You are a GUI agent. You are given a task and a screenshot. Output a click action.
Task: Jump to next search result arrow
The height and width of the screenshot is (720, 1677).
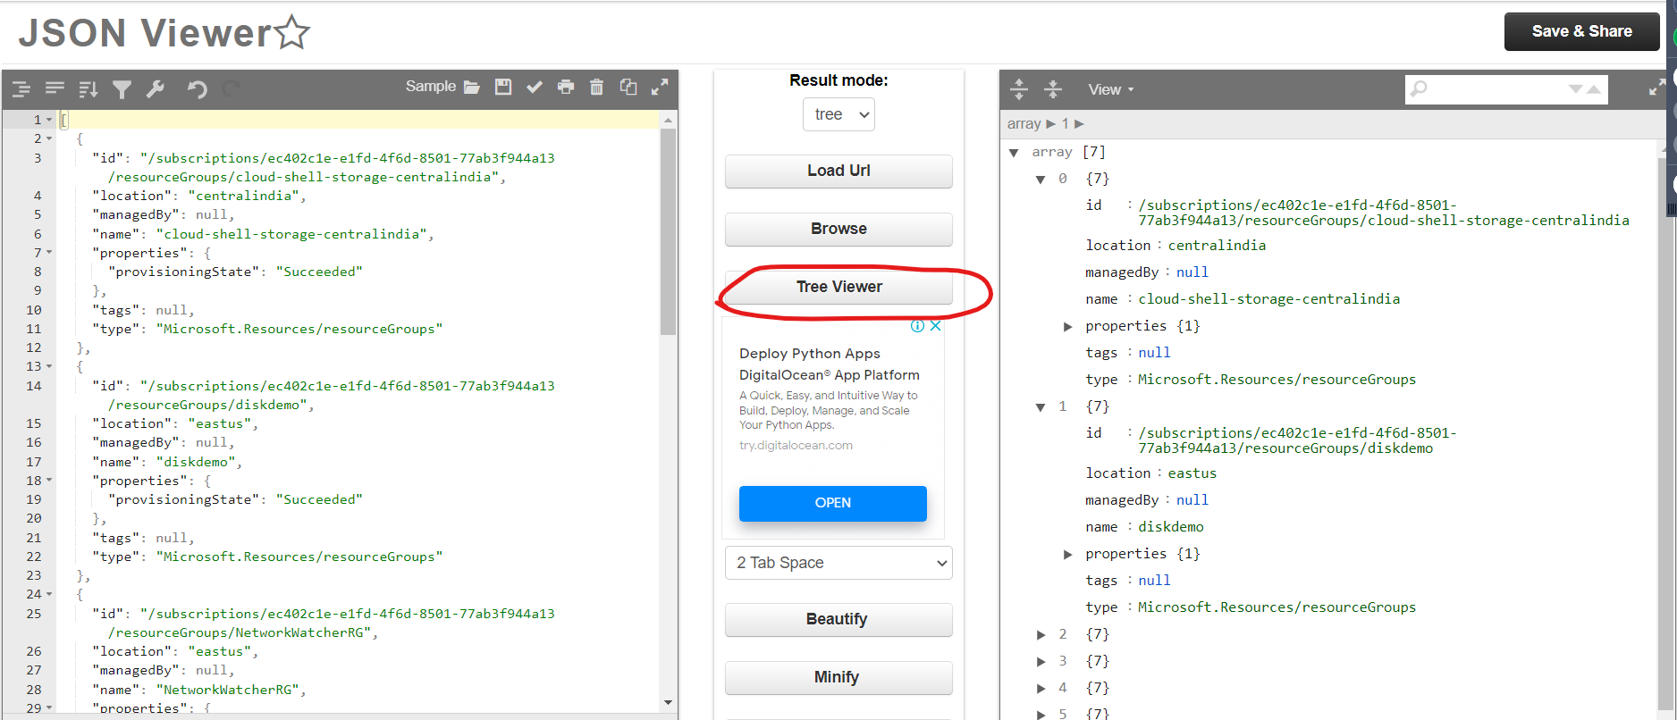point(1576,89)
